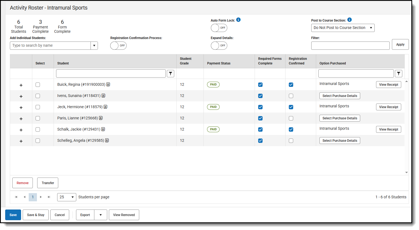
Task: Open the Add Individual Students dropdown arrow
Action: point(94,46)
